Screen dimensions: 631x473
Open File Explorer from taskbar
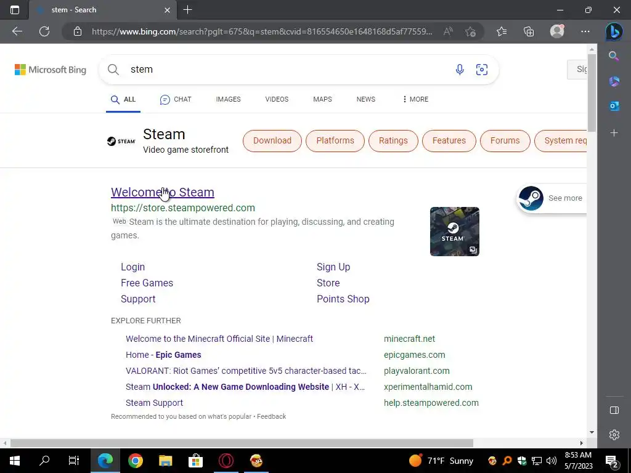pyautogui.click(x=165, y=461)
